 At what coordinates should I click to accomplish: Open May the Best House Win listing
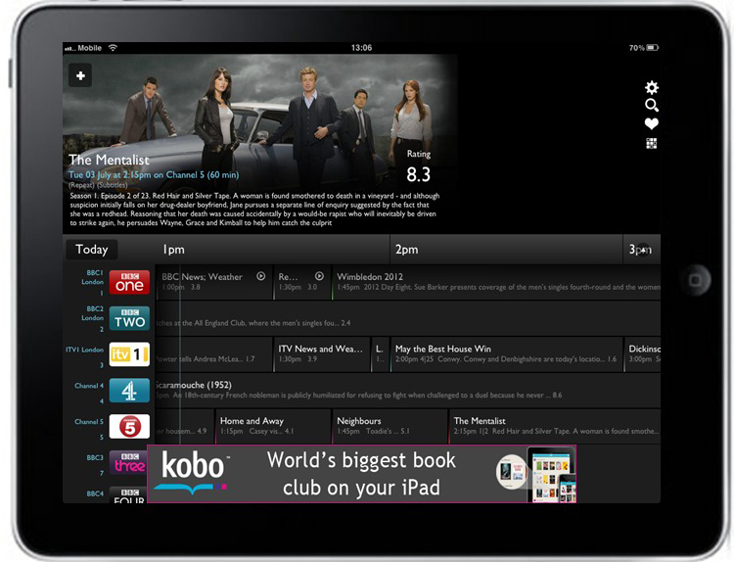(507, 354)
